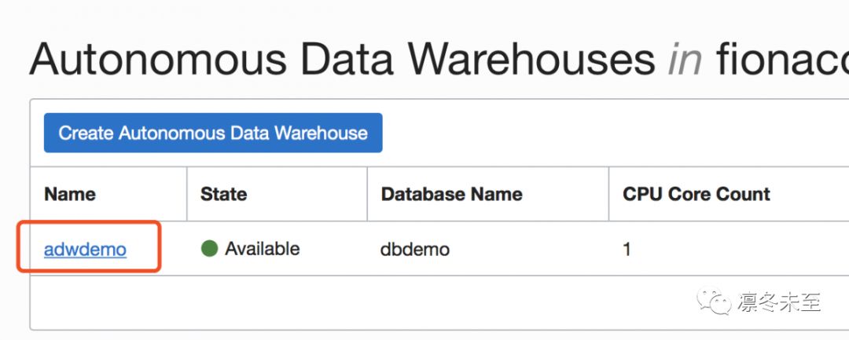
Task: Click the 凛冬未至 watermark text
Action: coord(779,302)
